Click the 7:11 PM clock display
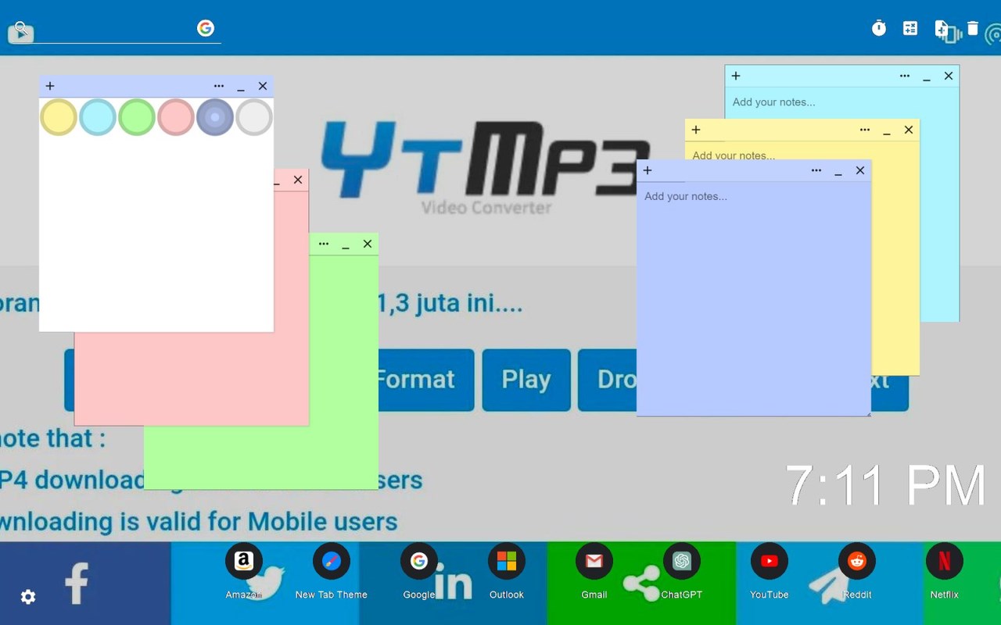The width and height of the screenshot is (1001, 625). (885, 485)
